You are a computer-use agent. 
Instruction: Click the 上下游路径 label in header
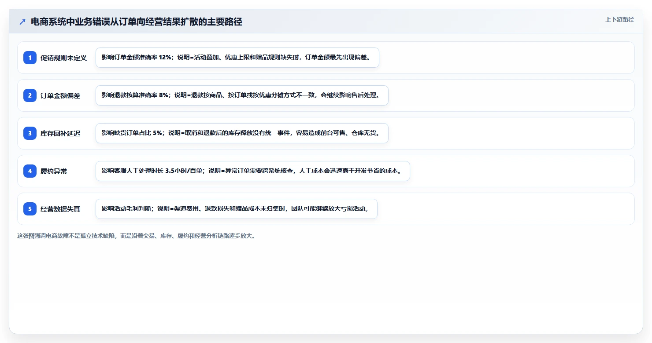coord(619,19)
